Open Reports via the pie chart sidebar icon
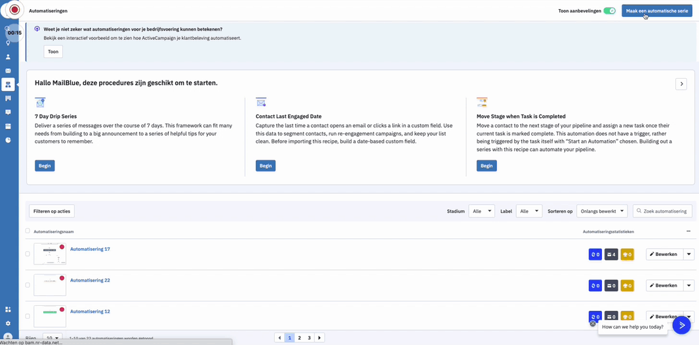 (8, 140)
